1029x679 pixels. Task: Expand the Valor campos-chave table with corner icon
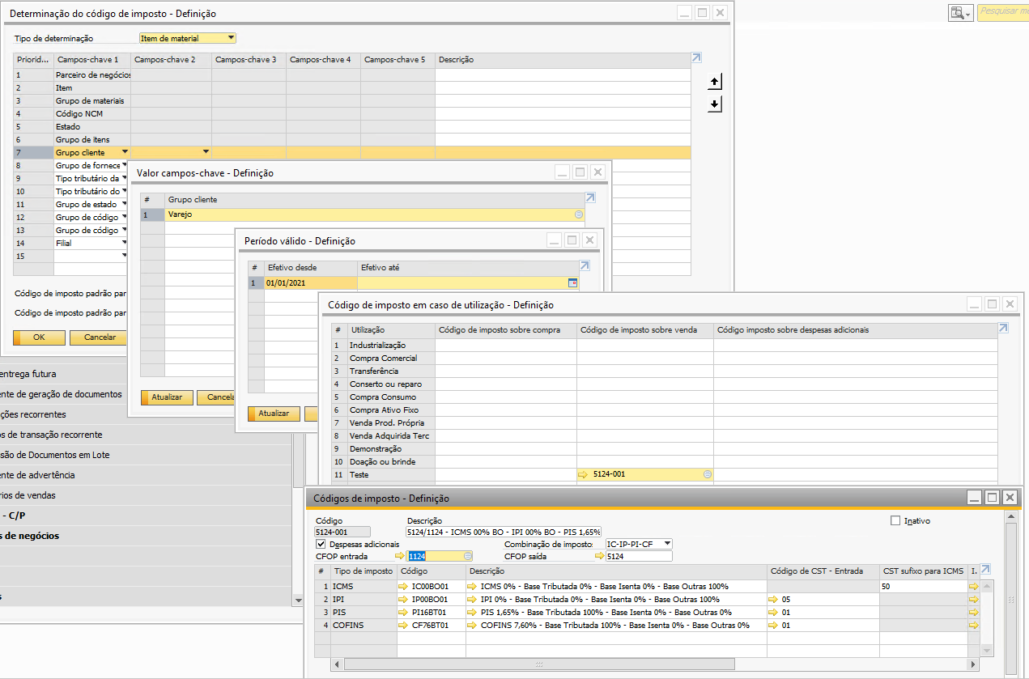590,197
